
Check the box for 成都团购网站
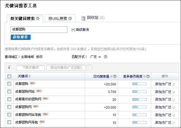(x=9, y=92)
